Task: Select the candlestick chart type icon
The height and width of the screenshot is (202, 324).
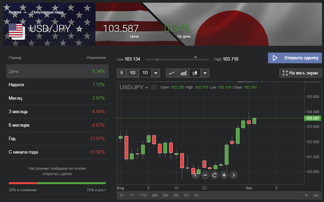Action: pyautogui.click(x=195, y=73)
